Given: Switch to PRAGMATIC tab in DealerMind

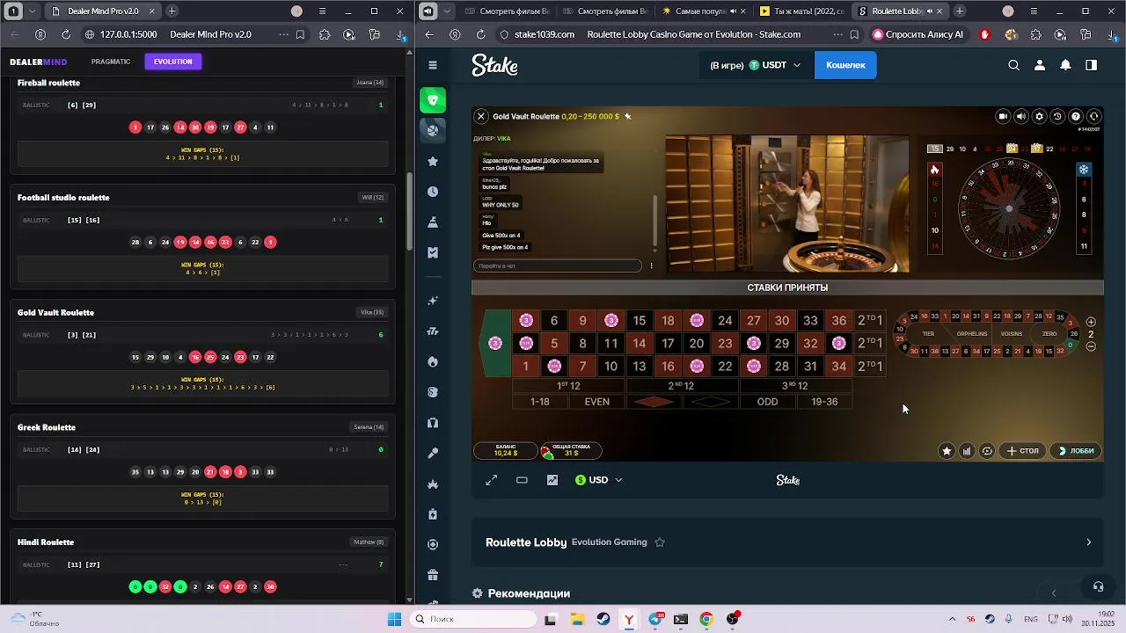Looking at the screenshot, I should click(x=111, y=62).
